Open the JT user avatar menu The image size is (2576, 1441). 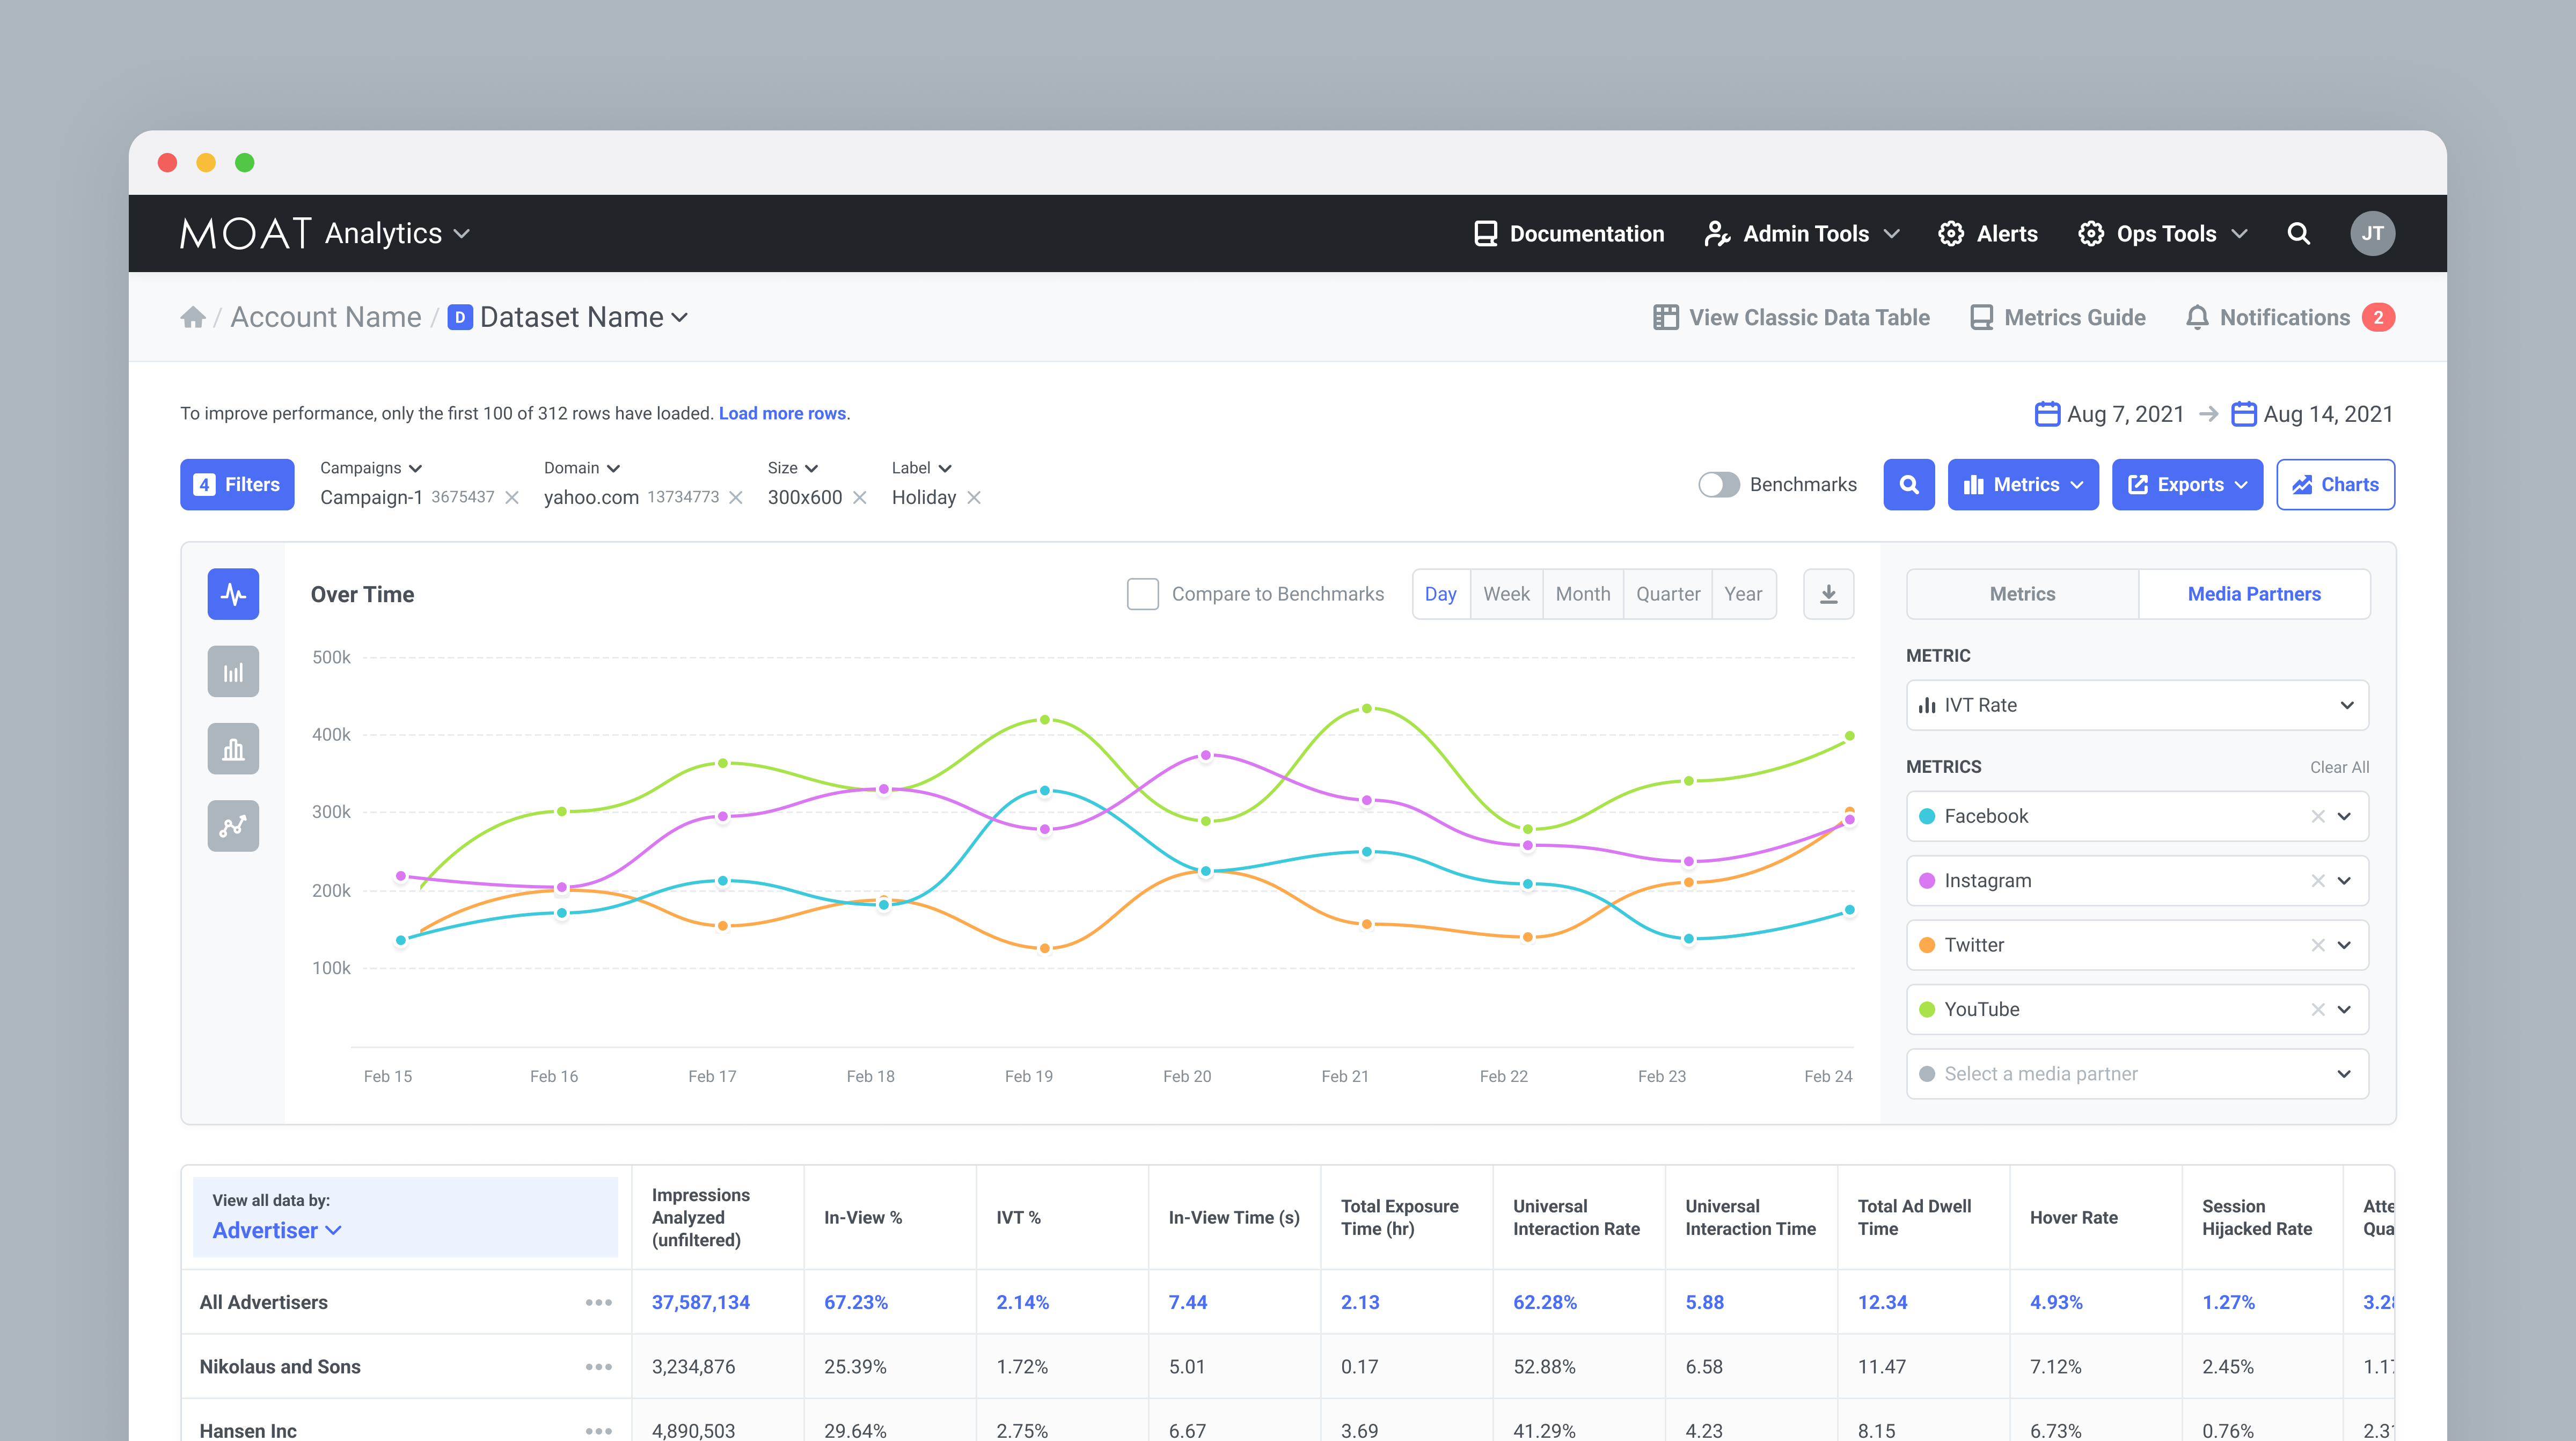[x=2372, y=234]
